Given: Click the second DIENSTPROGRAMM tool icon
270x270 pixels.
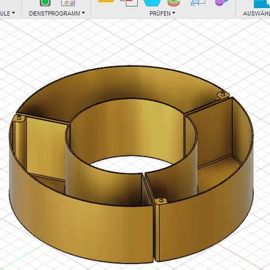Looking at the screenshot, I should (68, 3).
